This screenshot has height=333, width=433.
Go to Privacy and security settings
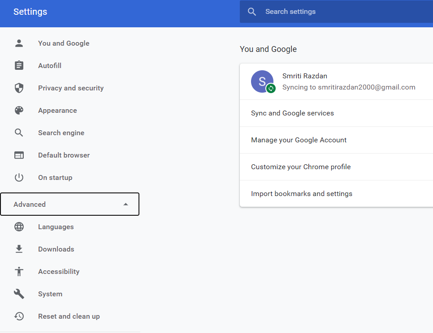[70, 88]
